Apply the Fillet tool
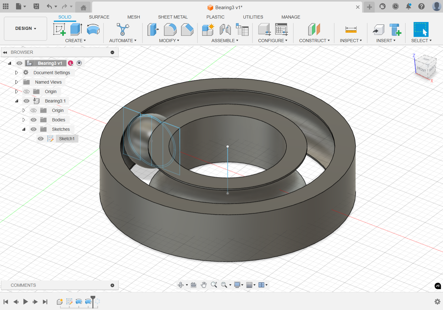The height and width of the screenshot is (310, 443). click(x=170, y=30)
